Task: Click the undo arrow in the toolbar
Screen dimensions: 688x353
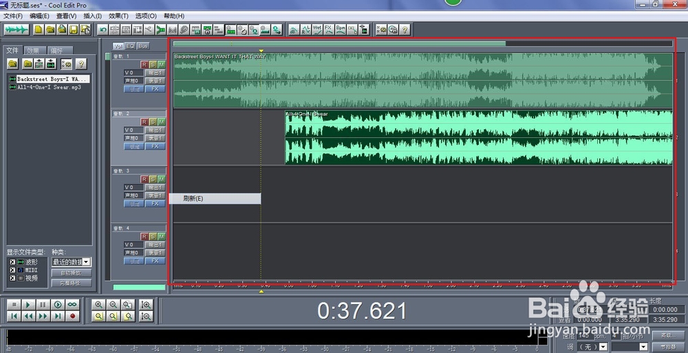Action: click(103, 30)
